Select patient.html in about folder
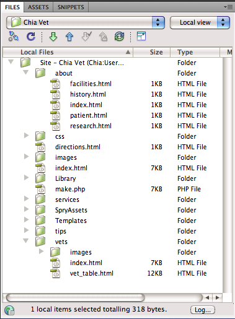 click(89, 115)
